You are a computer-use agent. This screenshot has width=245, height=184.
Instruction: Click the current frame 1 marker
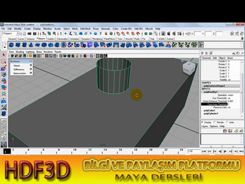[7, 152]
